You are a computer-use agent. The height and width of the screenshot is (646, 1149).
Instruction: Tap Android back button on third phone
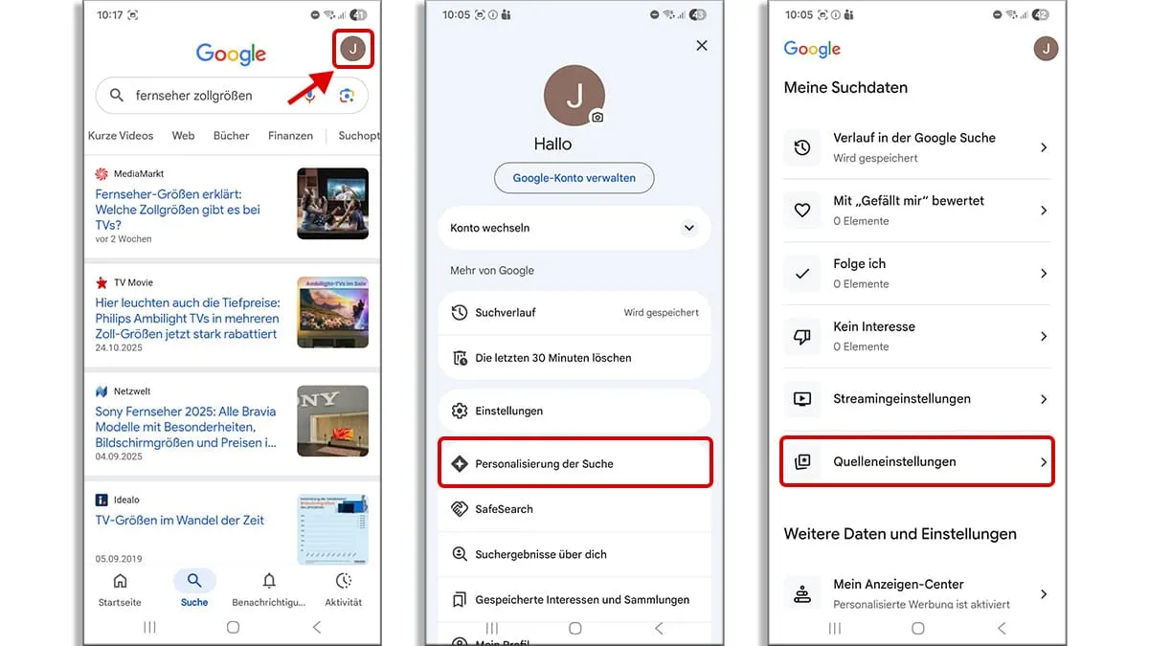[x=1002, y=629]
